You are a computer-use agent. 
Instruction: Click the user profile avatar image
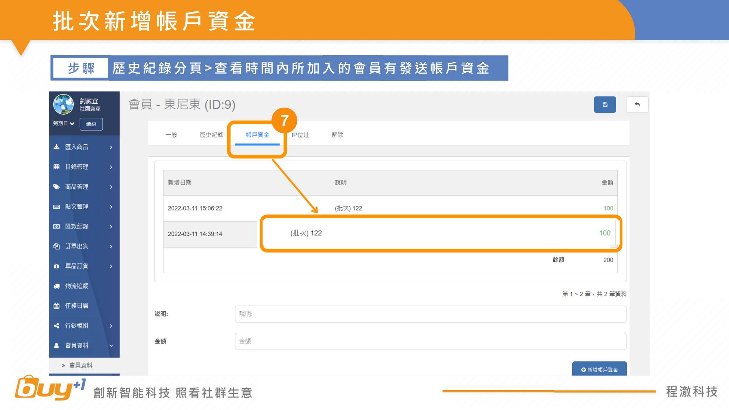pyautogui.click(x=63, y=104)
